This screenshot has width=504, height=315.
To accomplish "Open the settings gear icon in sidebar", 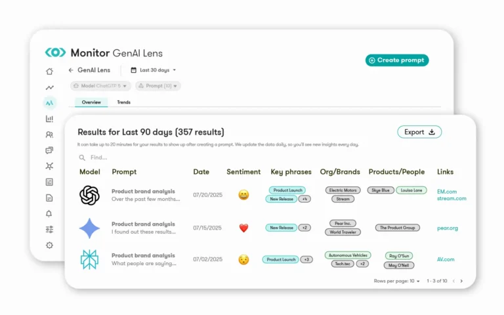I will 49,245.
